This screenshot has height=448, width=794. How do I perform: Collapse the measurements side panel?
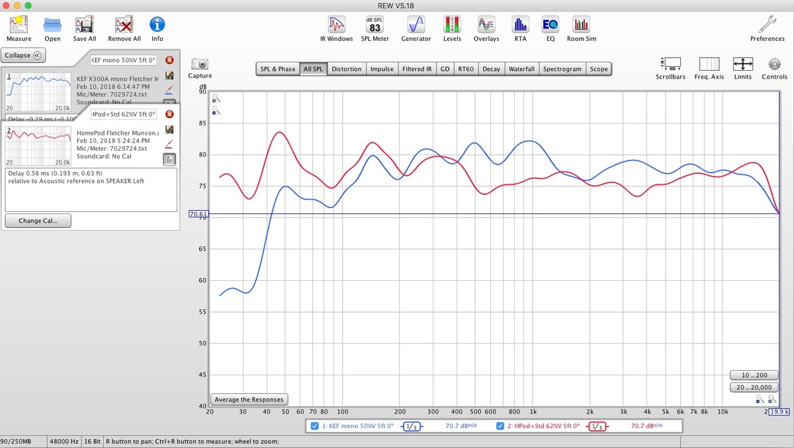(24, 56)
